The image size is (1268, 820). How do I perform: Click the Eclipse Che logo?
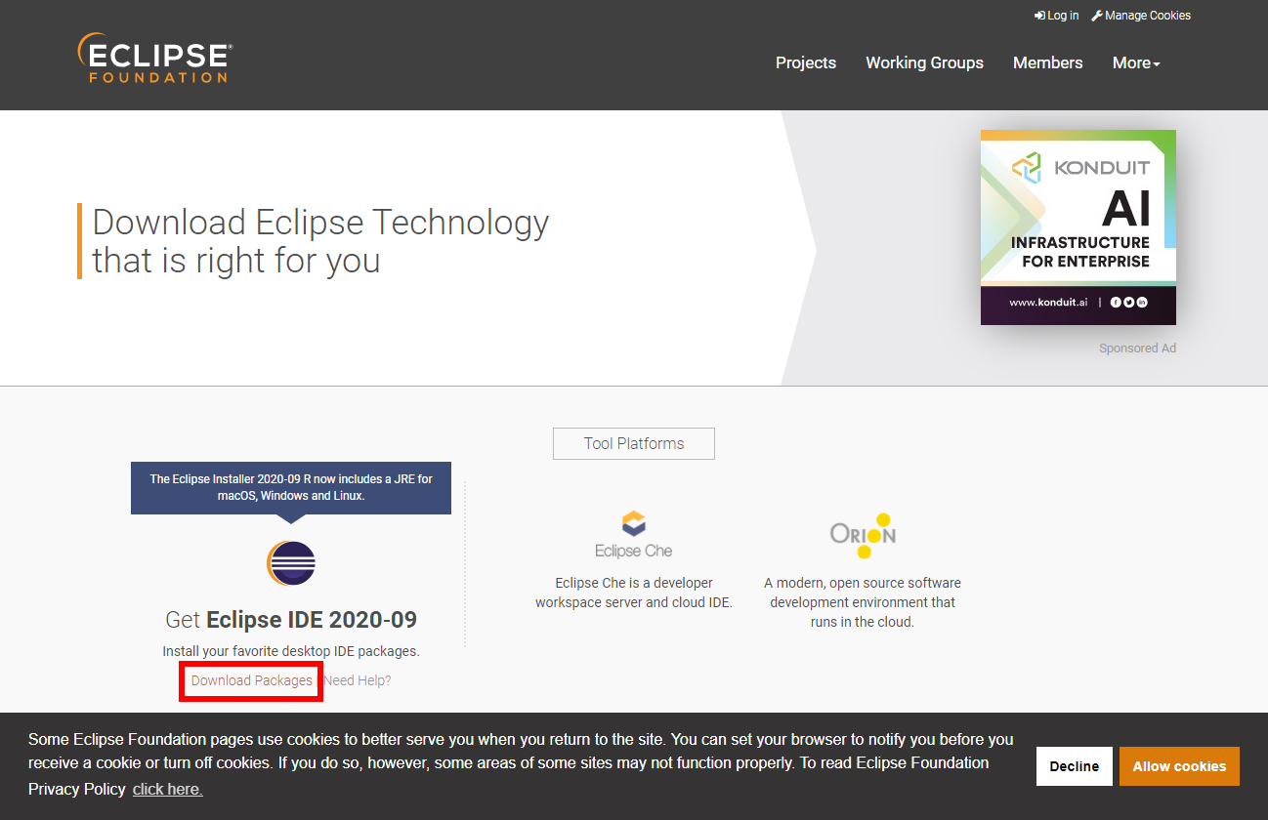pyautogui.click(x=634, y=535)
